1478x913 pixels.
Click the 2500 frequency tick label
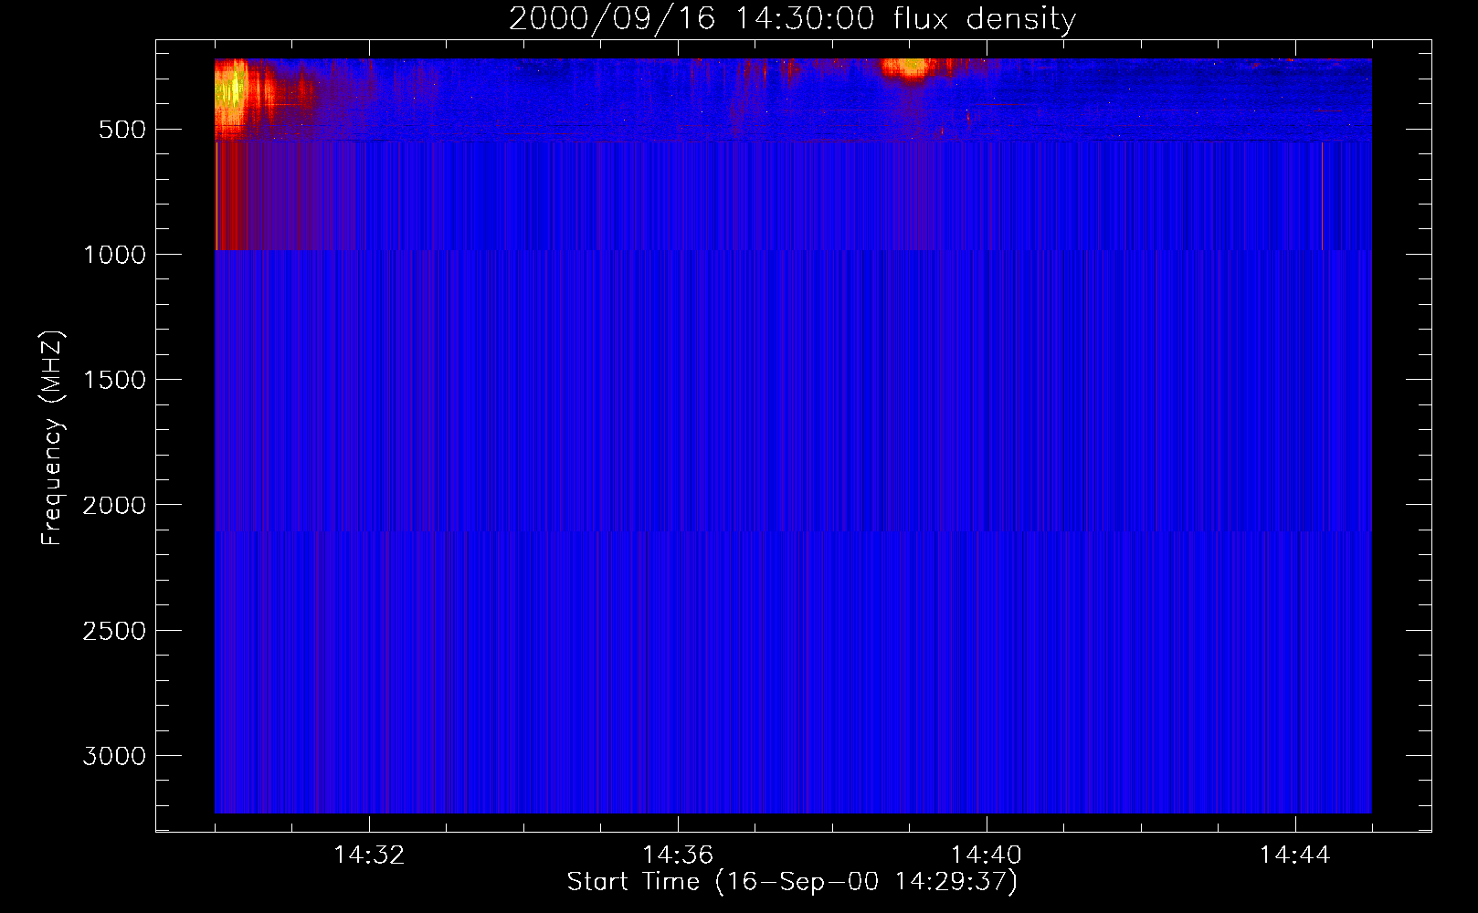(114, 631)
